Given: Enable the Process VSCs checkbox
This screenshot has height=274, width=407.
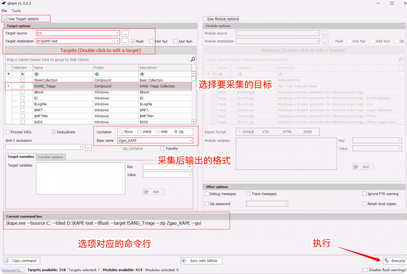Looking at the screenshot, I should click(8, 132).
